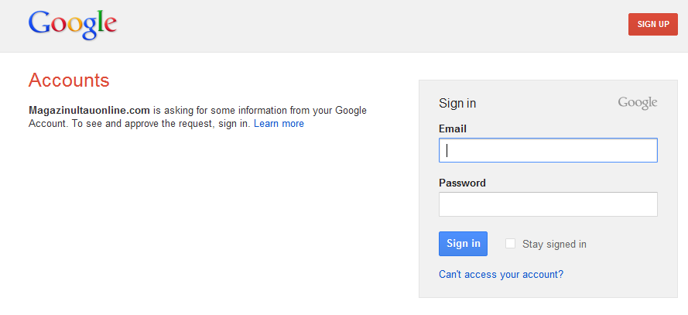Click the colorful Google logo in header
Screen dimensions: 688x315
point(73,25)
